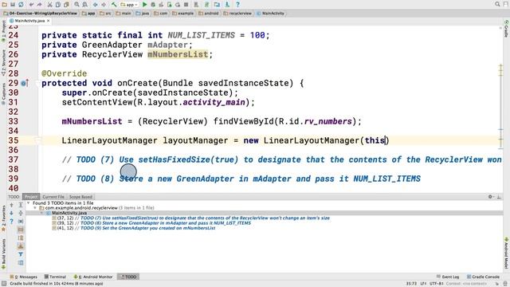510x287 pixels.
Task: Click the Undo arrow icon
Action: [31, 5]
